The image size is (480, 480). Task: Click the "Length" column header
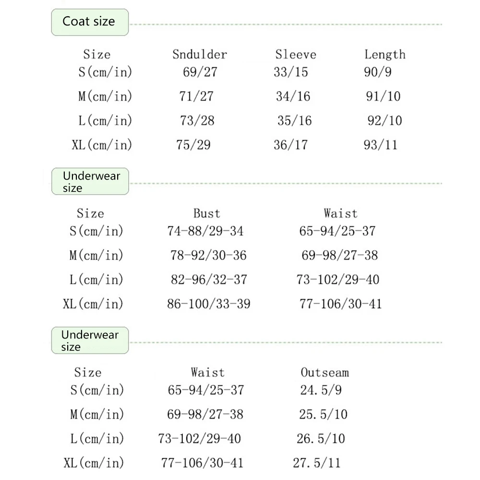[384, 54]
